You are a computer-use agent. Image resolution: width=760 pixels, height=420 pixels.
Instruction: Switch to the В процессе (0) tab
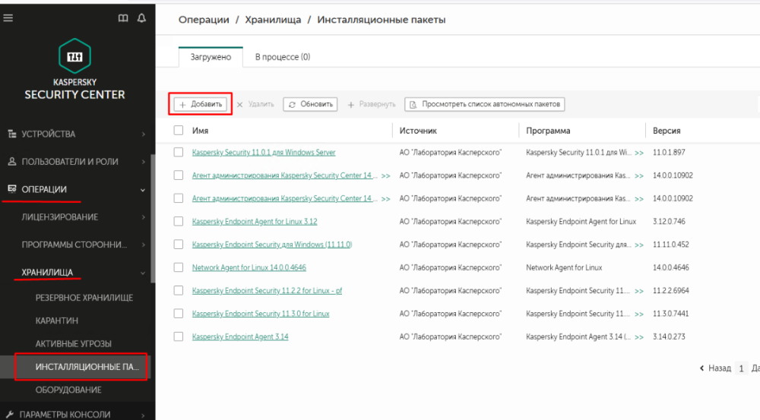283,57
